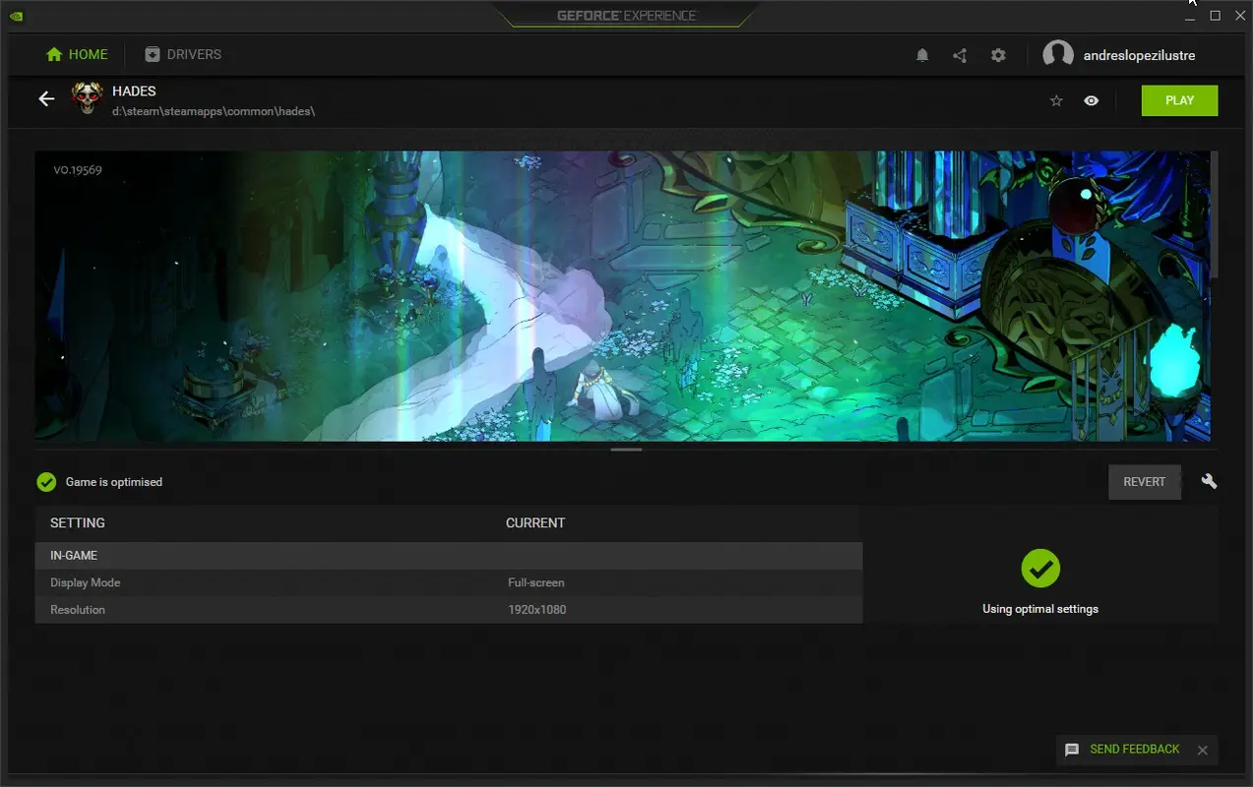1253x787 pixels.
Task: Click the NVIDIA logo in the top-left corner
Action: click(x=16, y=16)
